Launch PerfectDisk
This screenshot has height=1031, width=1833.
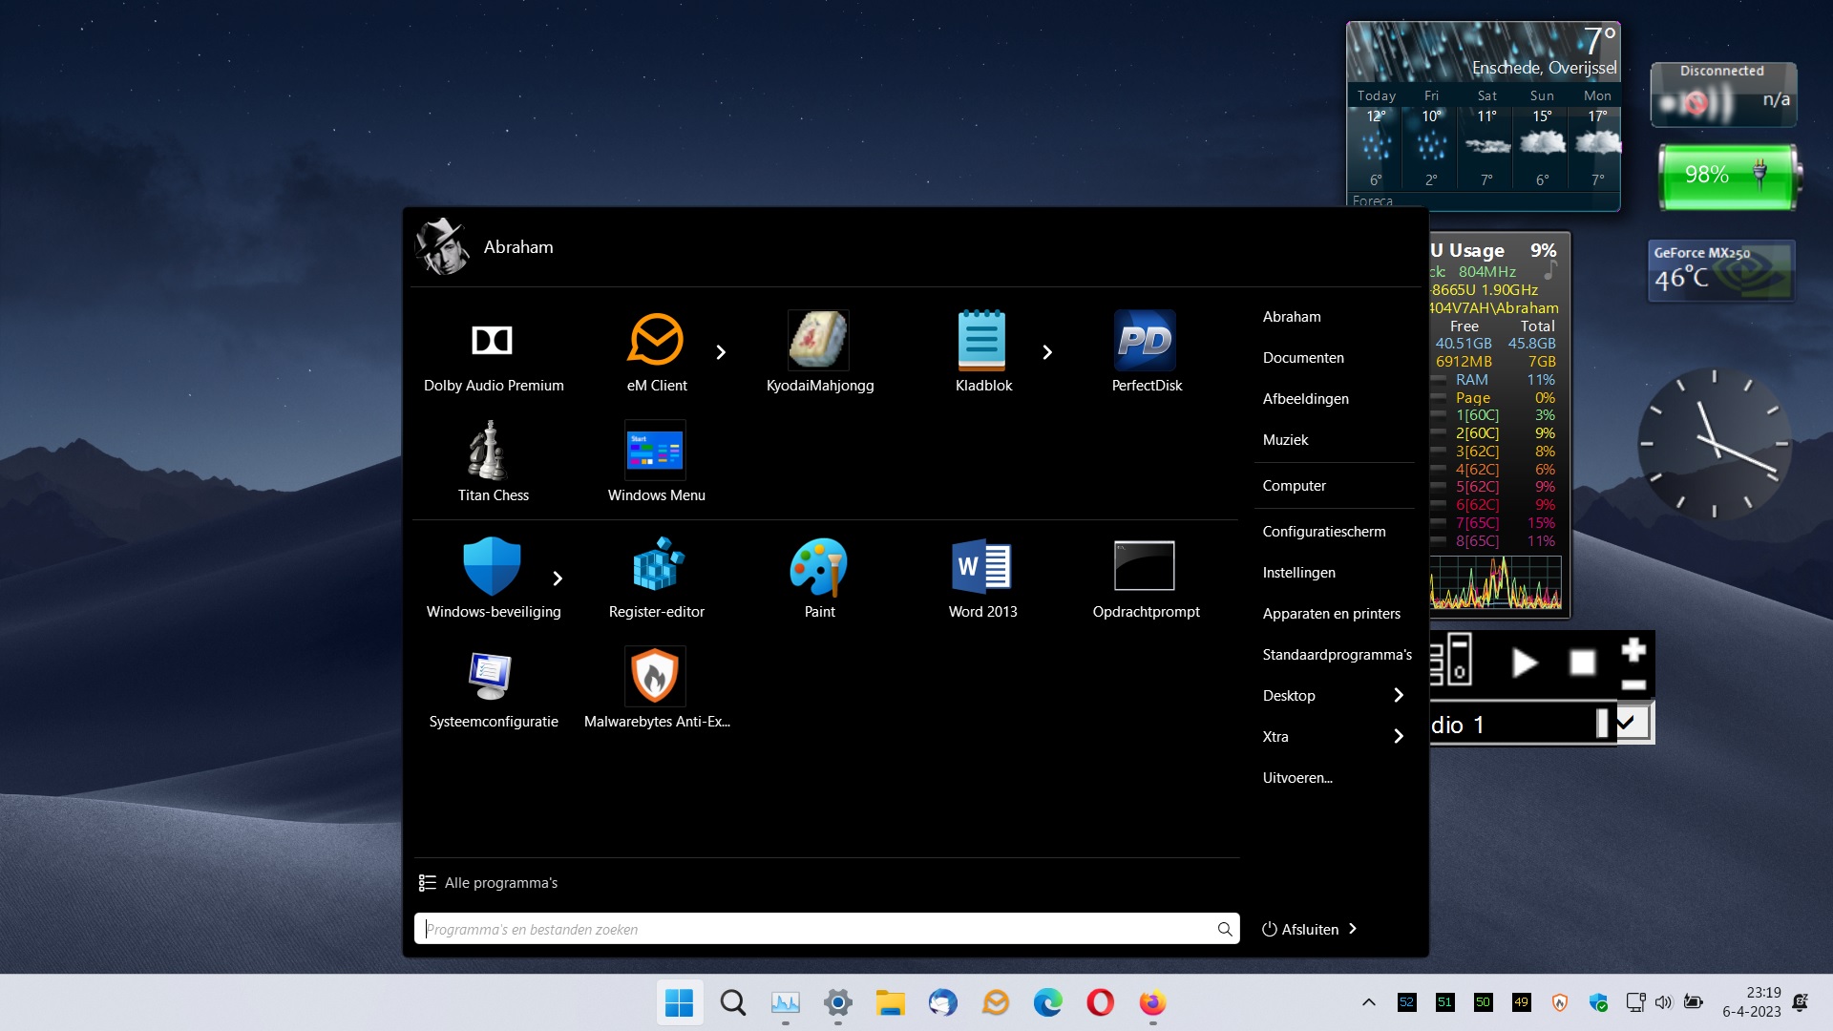(x=1147, y=352)
